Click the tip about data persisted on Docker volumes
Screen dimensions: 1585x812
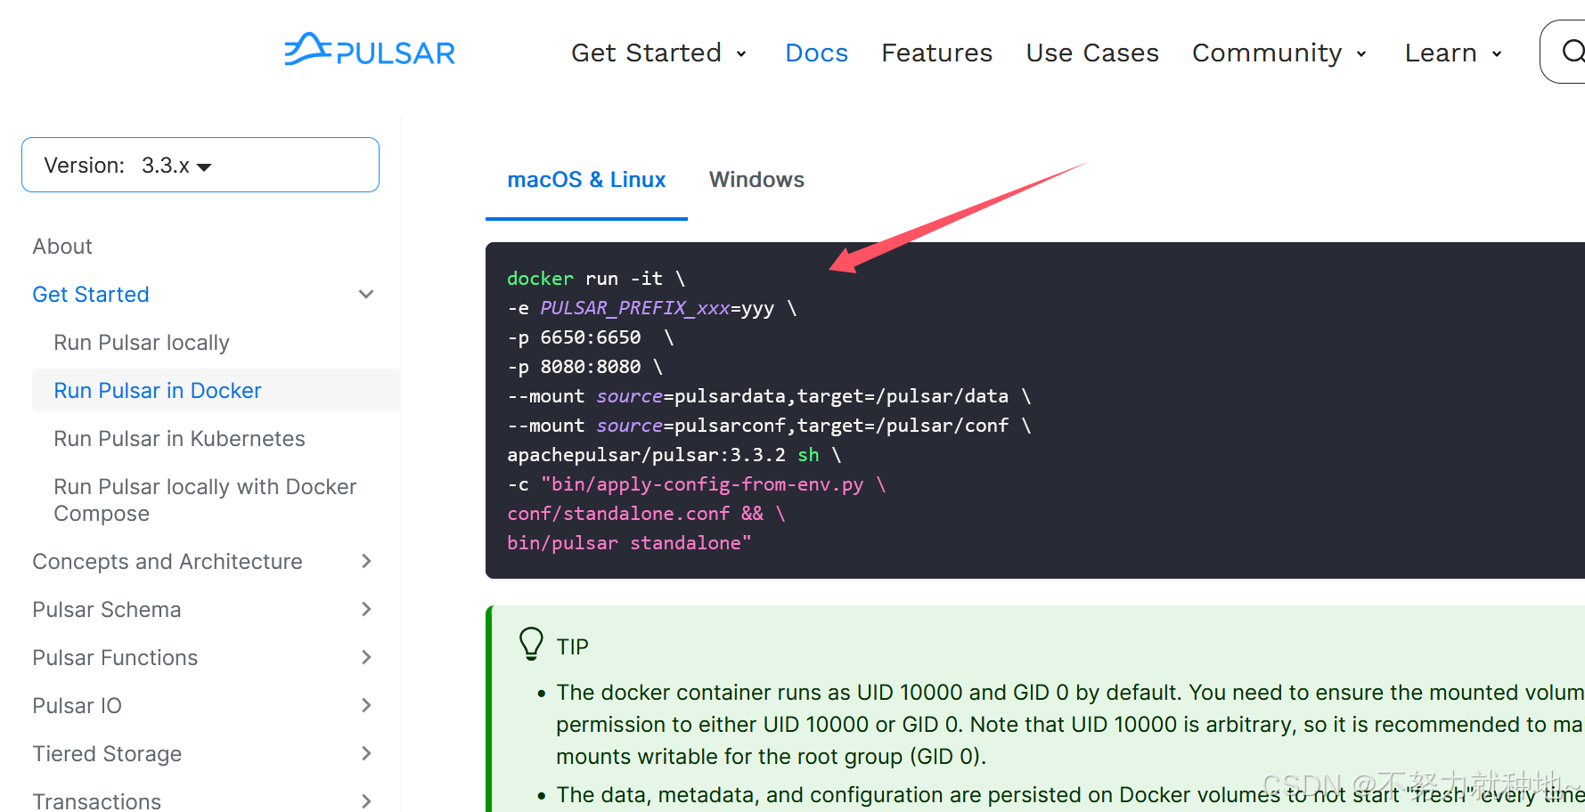pos(1070,795)
